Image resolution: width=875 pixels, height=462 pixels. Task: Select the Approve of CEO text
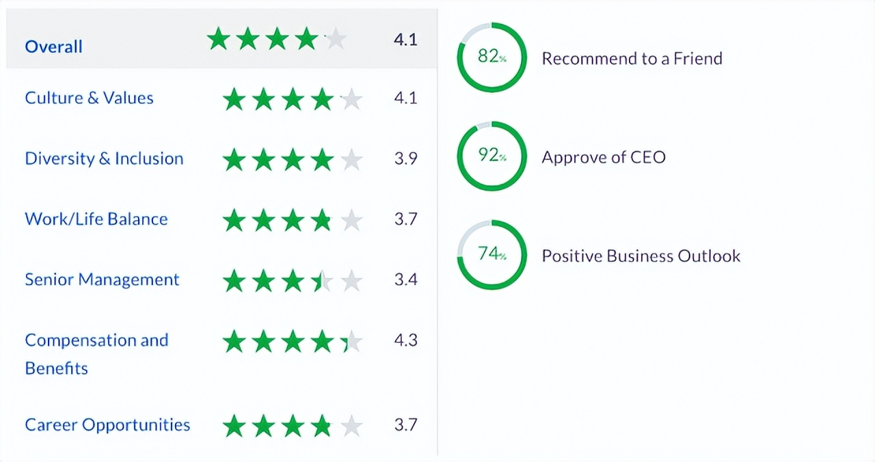(603, 157)
